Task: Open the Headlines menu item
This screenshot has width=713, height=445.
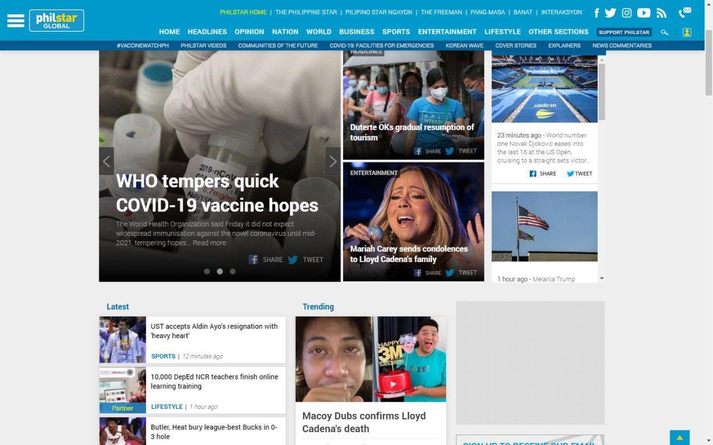Action: pos(207,32)
